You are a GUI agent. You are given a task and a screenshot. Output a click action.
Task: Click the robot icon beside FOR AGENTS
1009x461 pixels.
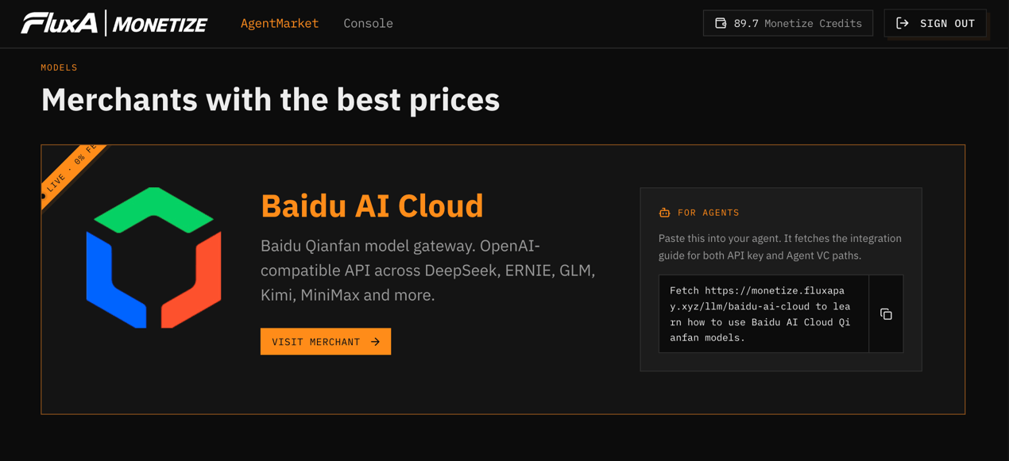click(664, 213)
